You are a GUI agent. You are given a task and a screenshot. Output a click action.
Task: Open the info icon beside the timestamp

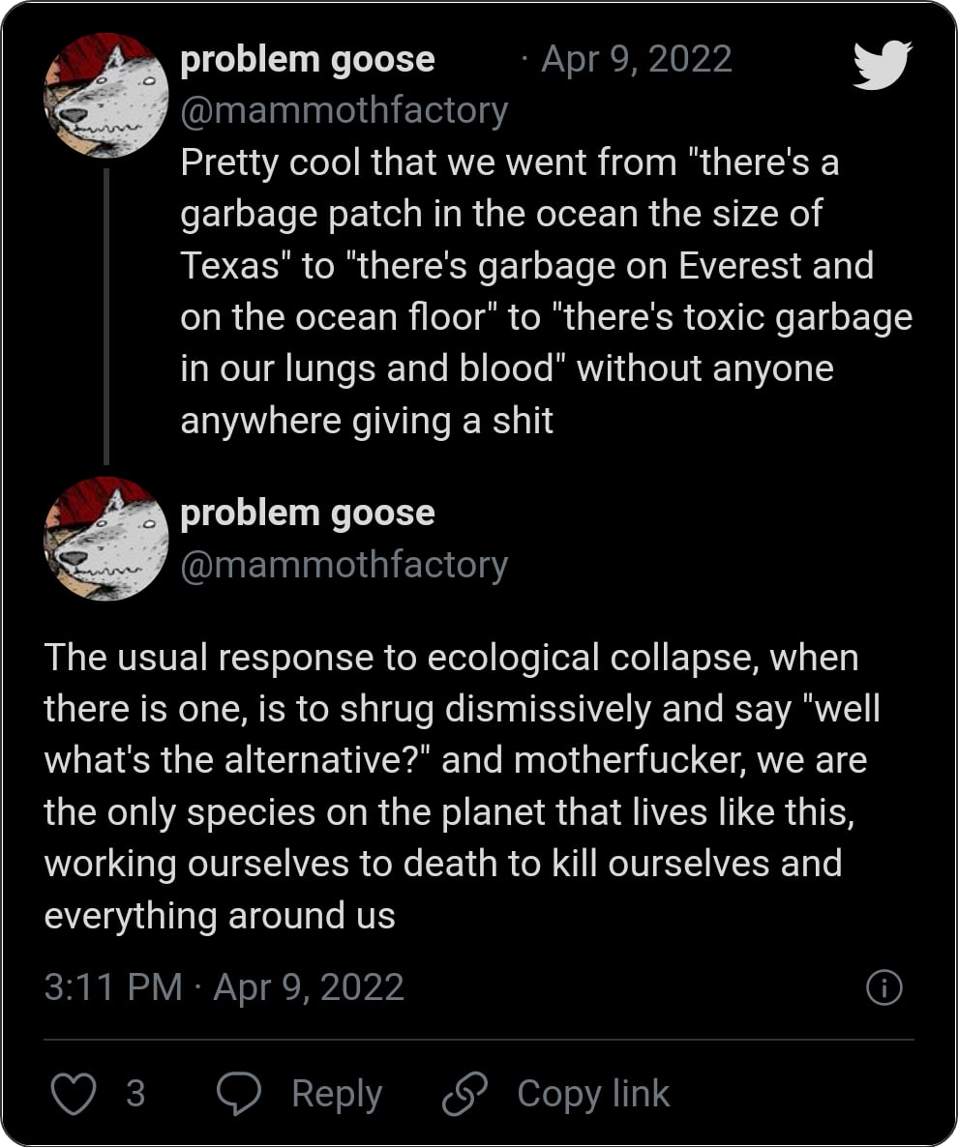tap(883, 987)
